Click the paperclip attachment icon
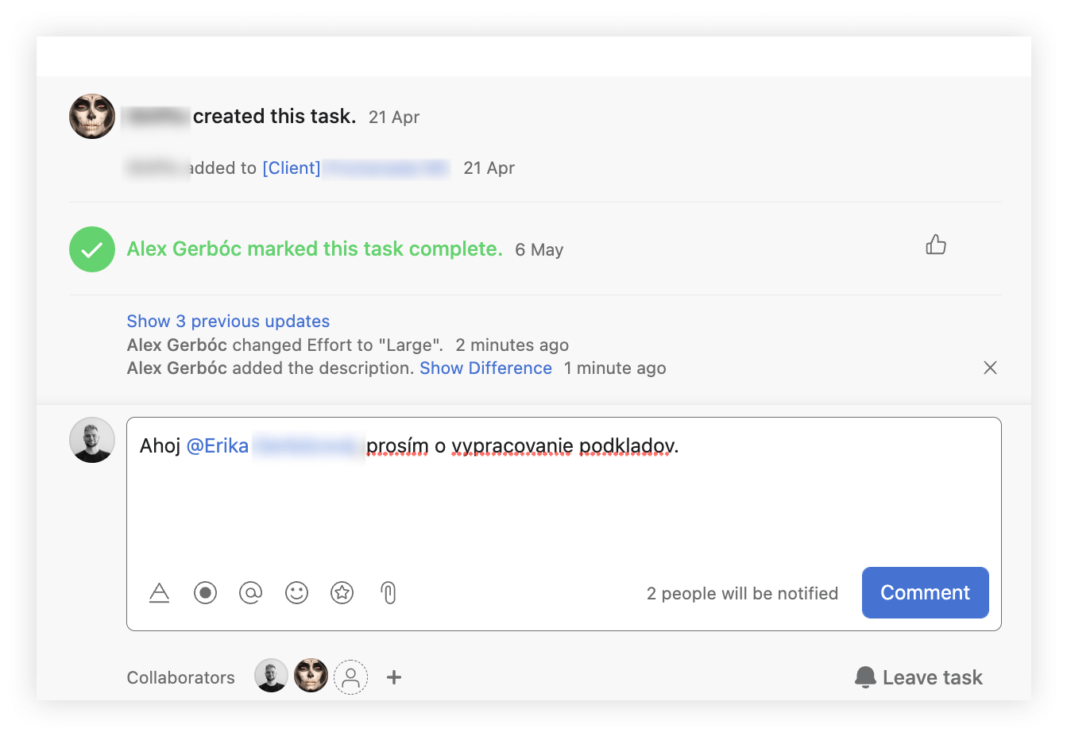This screenshot has height=736, width=1067. pyautogui.click(x=389, y=593)
